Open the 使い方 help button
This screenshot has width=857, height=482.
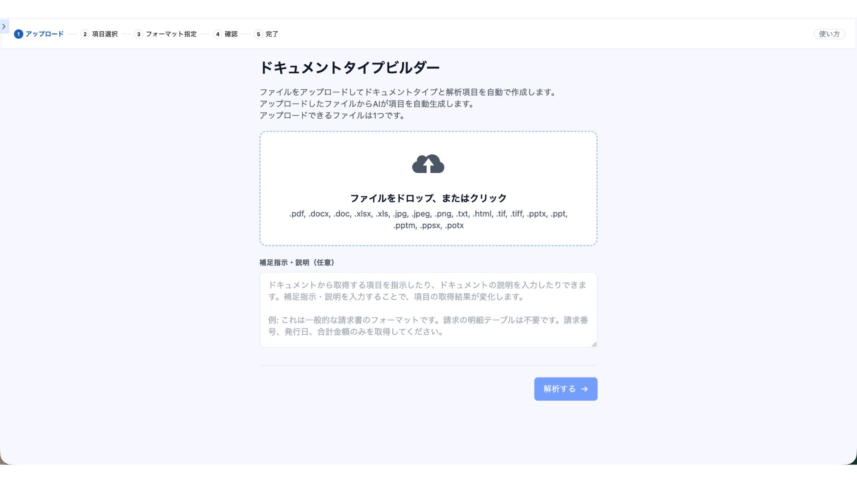(829, 34)
